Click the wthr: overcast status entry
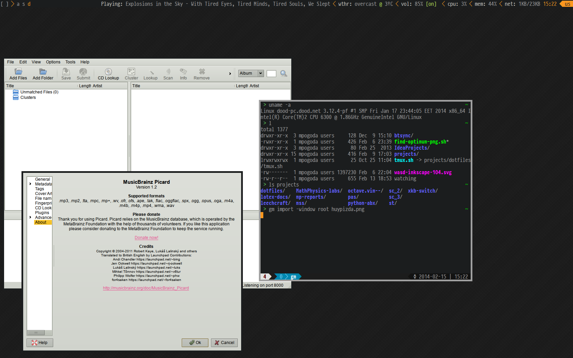 (x=366, y=4)
